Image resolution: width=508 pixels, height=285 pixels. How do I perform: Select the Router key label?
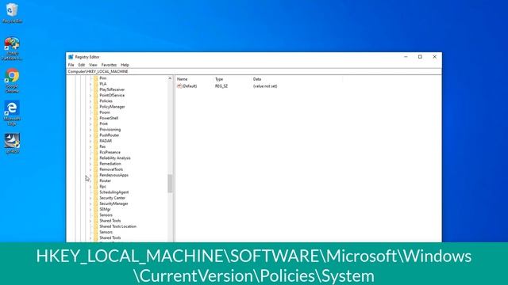point(105,181)
